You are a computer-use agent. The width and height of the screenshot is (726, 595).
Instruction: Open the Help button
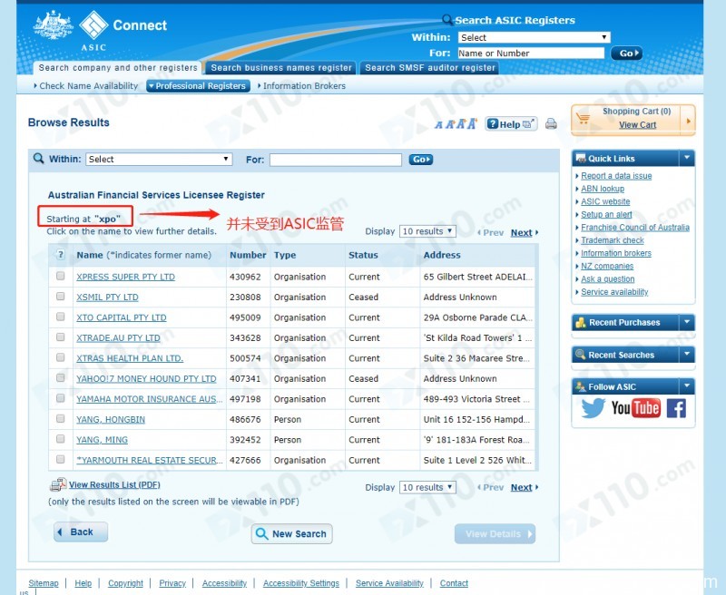pos(511,124)
